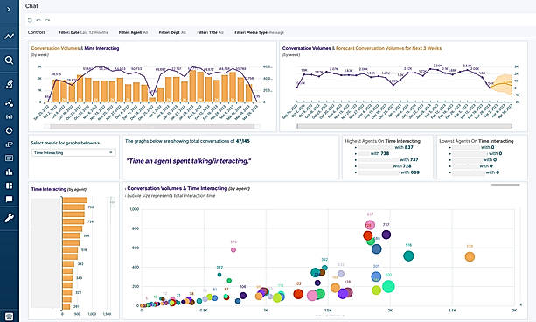Viewport: 536px width, 322px height.
Task: Click the 'Forecast Conversation Volumes for Next 3 Weeks' title
Action: (388, 48)
